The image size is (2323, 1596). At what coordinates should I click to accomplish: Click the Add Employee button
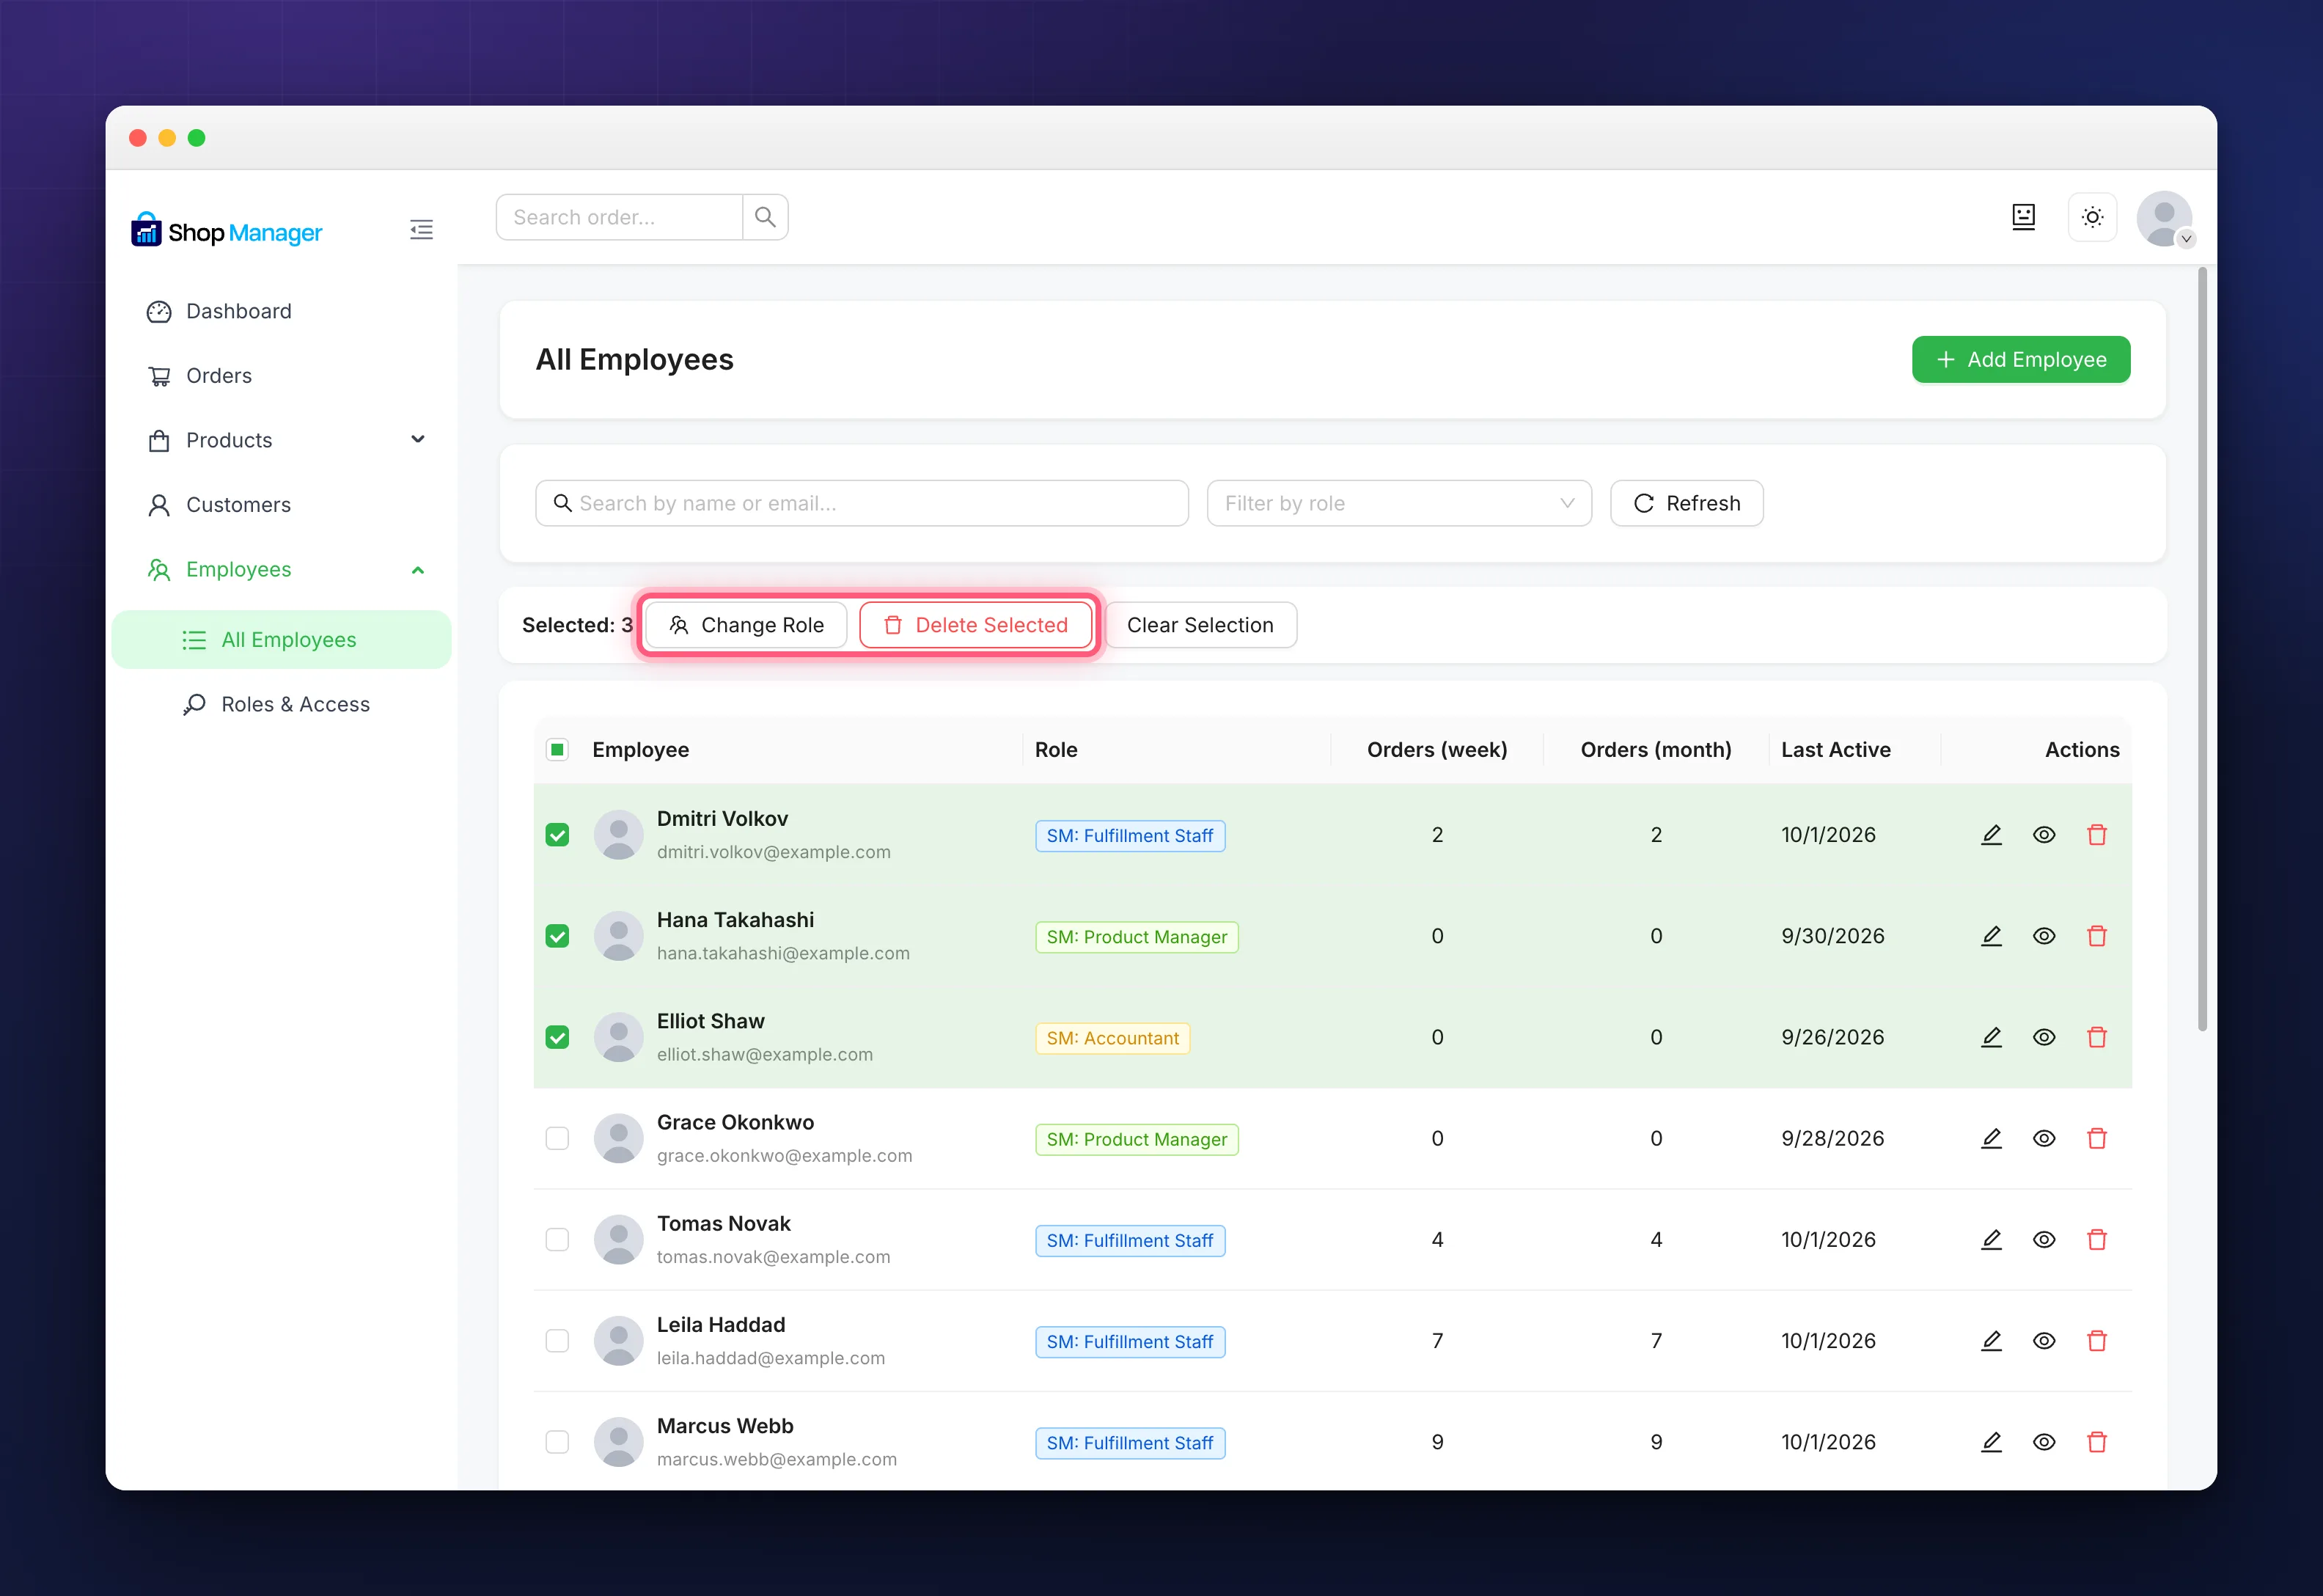click(2020, 359)
